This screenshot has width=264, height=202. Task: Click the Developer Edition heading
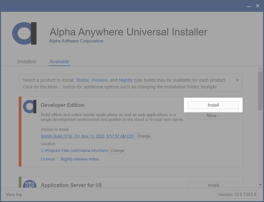point(62,105)
